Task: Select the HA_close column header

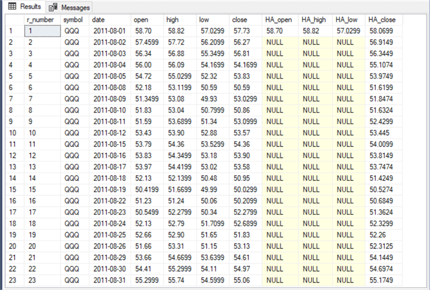Action: point(384,20)
